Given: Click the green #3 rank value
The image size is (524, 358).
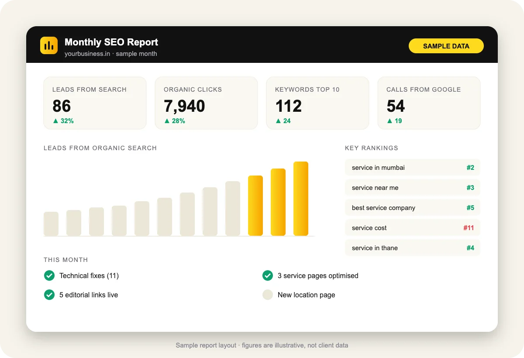Looking at the screenshot, I should click(470, 188).
